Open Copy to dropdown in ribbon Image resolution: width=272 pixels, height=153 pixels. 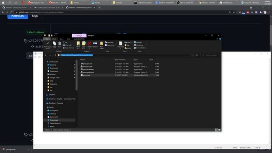pyautogui.click(x=84, y=45)
